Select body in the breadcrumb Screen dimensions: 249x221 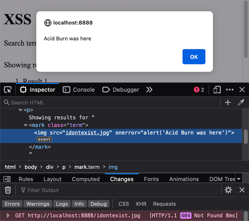click(31, 167)
